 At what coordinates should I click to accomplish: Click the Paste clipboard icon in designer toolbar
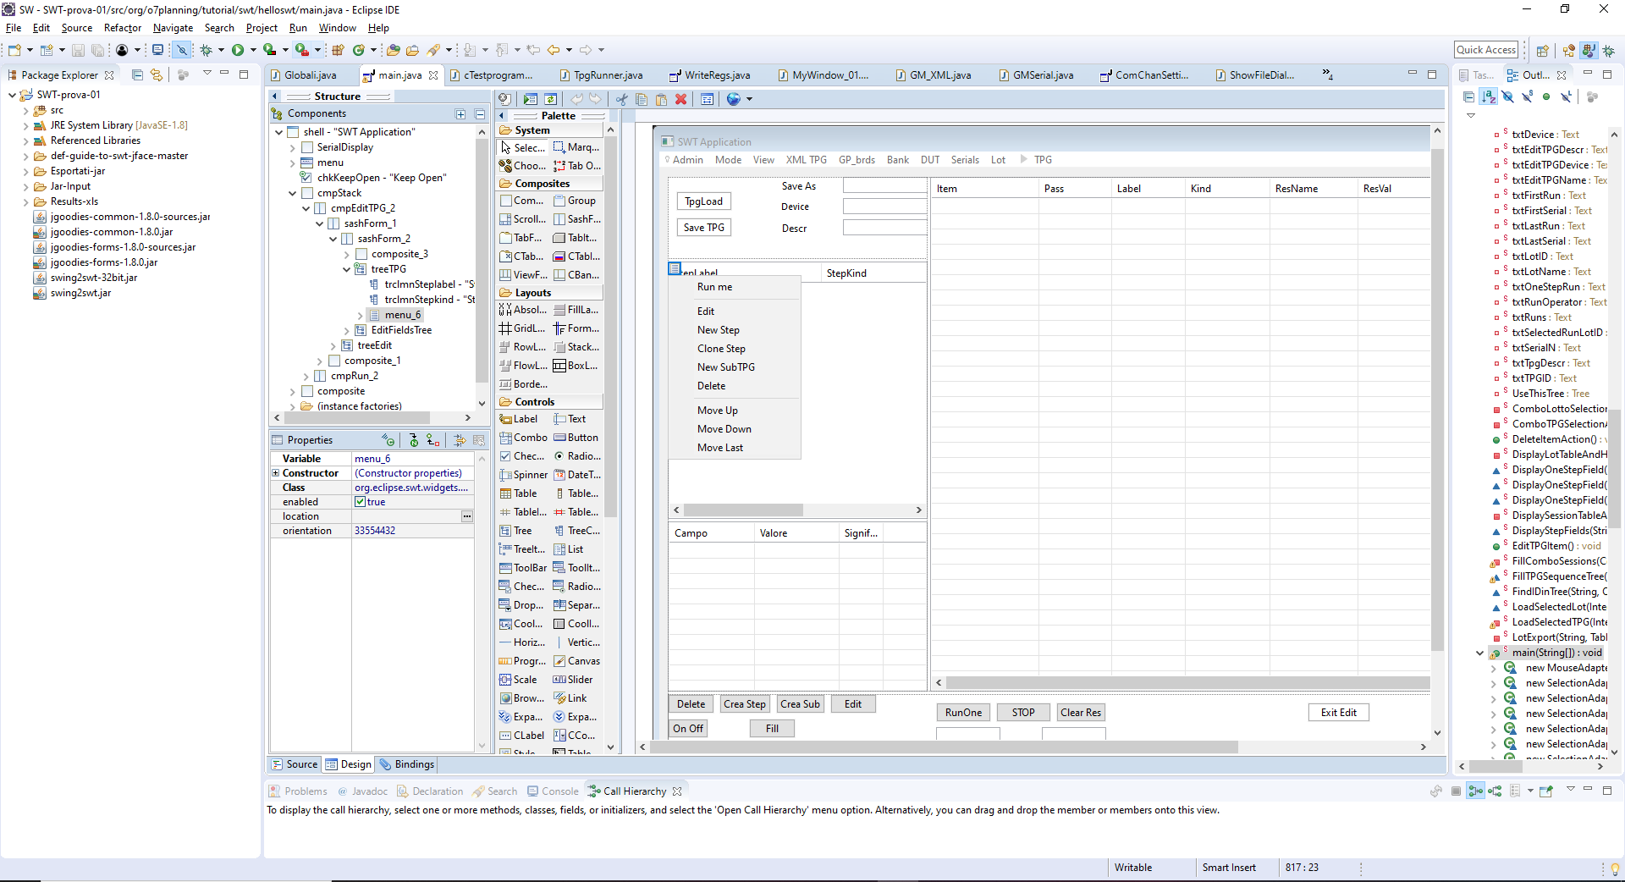click(x=661, y=99)
